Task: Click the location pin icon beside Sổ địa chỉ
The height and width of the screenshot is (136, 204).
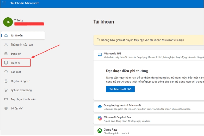Action: [6, 108]
